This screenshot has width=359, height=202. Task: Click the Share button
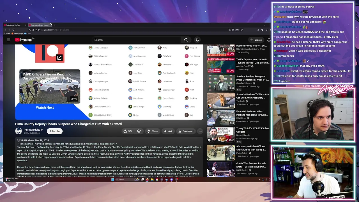coord(152,131)
